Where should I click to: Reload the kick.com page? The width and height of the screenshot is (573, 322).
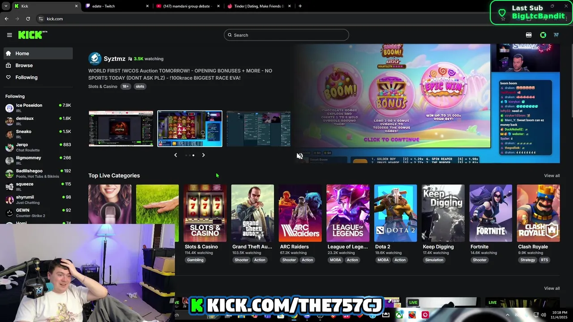[28, 19]
